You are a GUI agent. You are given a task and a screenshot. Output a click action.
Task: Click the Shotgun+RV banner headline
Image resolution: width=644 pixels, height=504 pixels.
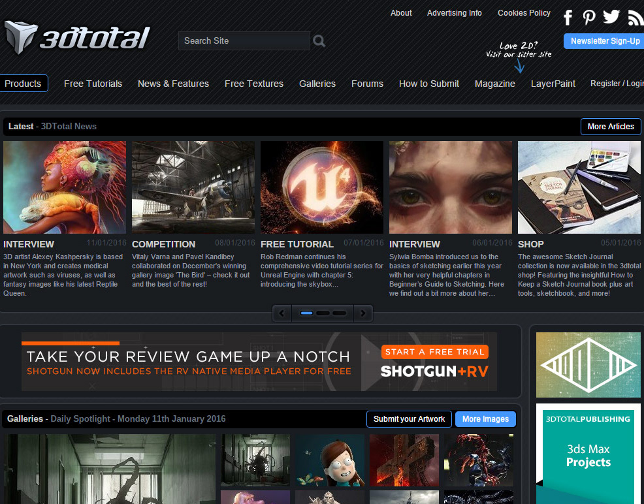189,356
